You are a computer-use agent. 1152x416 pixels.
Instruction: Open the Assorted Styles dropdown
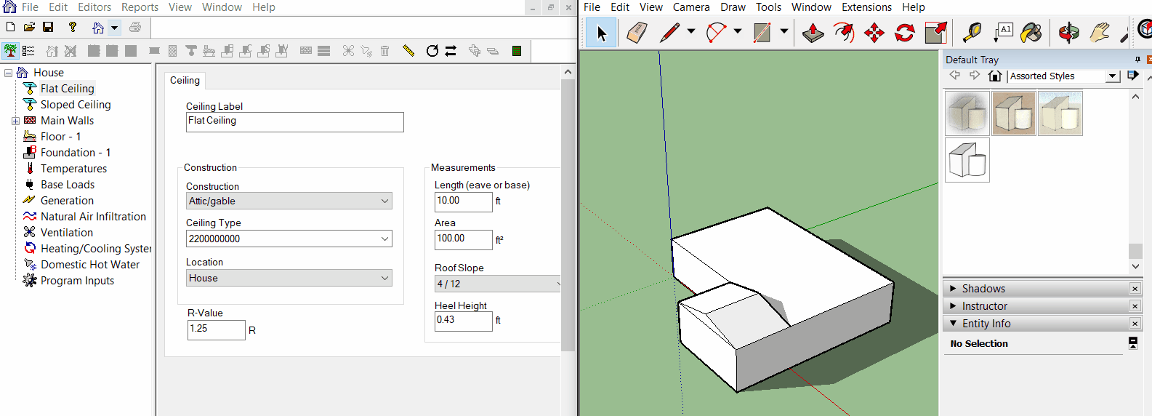click(x=1112, y=76)
